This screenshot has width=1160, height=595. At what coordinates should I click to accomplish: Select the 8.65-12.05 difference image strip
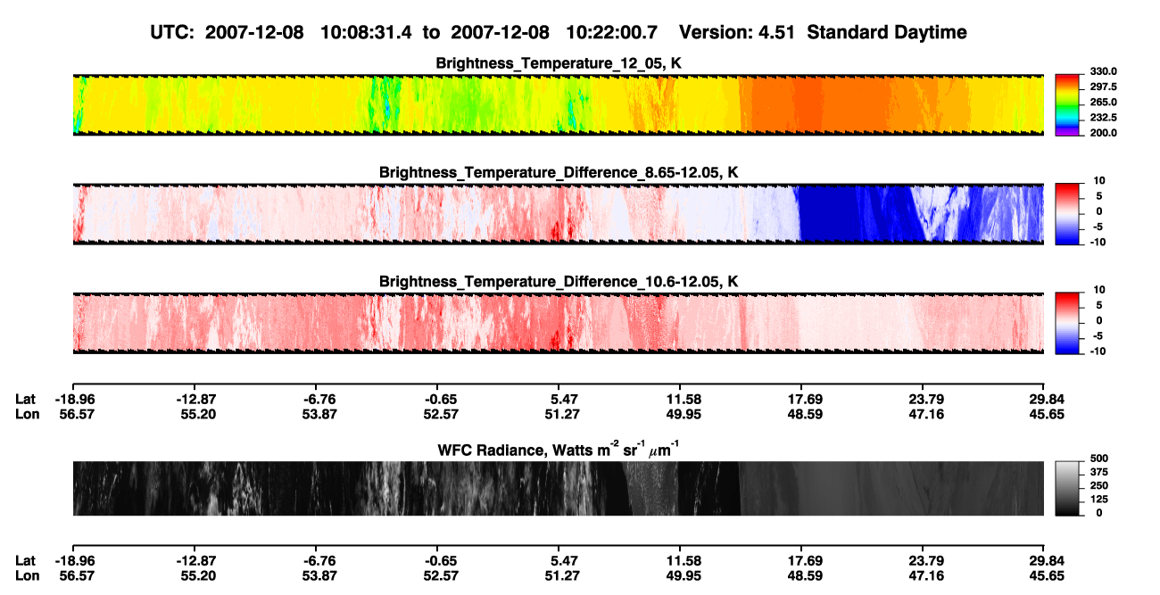559,214
